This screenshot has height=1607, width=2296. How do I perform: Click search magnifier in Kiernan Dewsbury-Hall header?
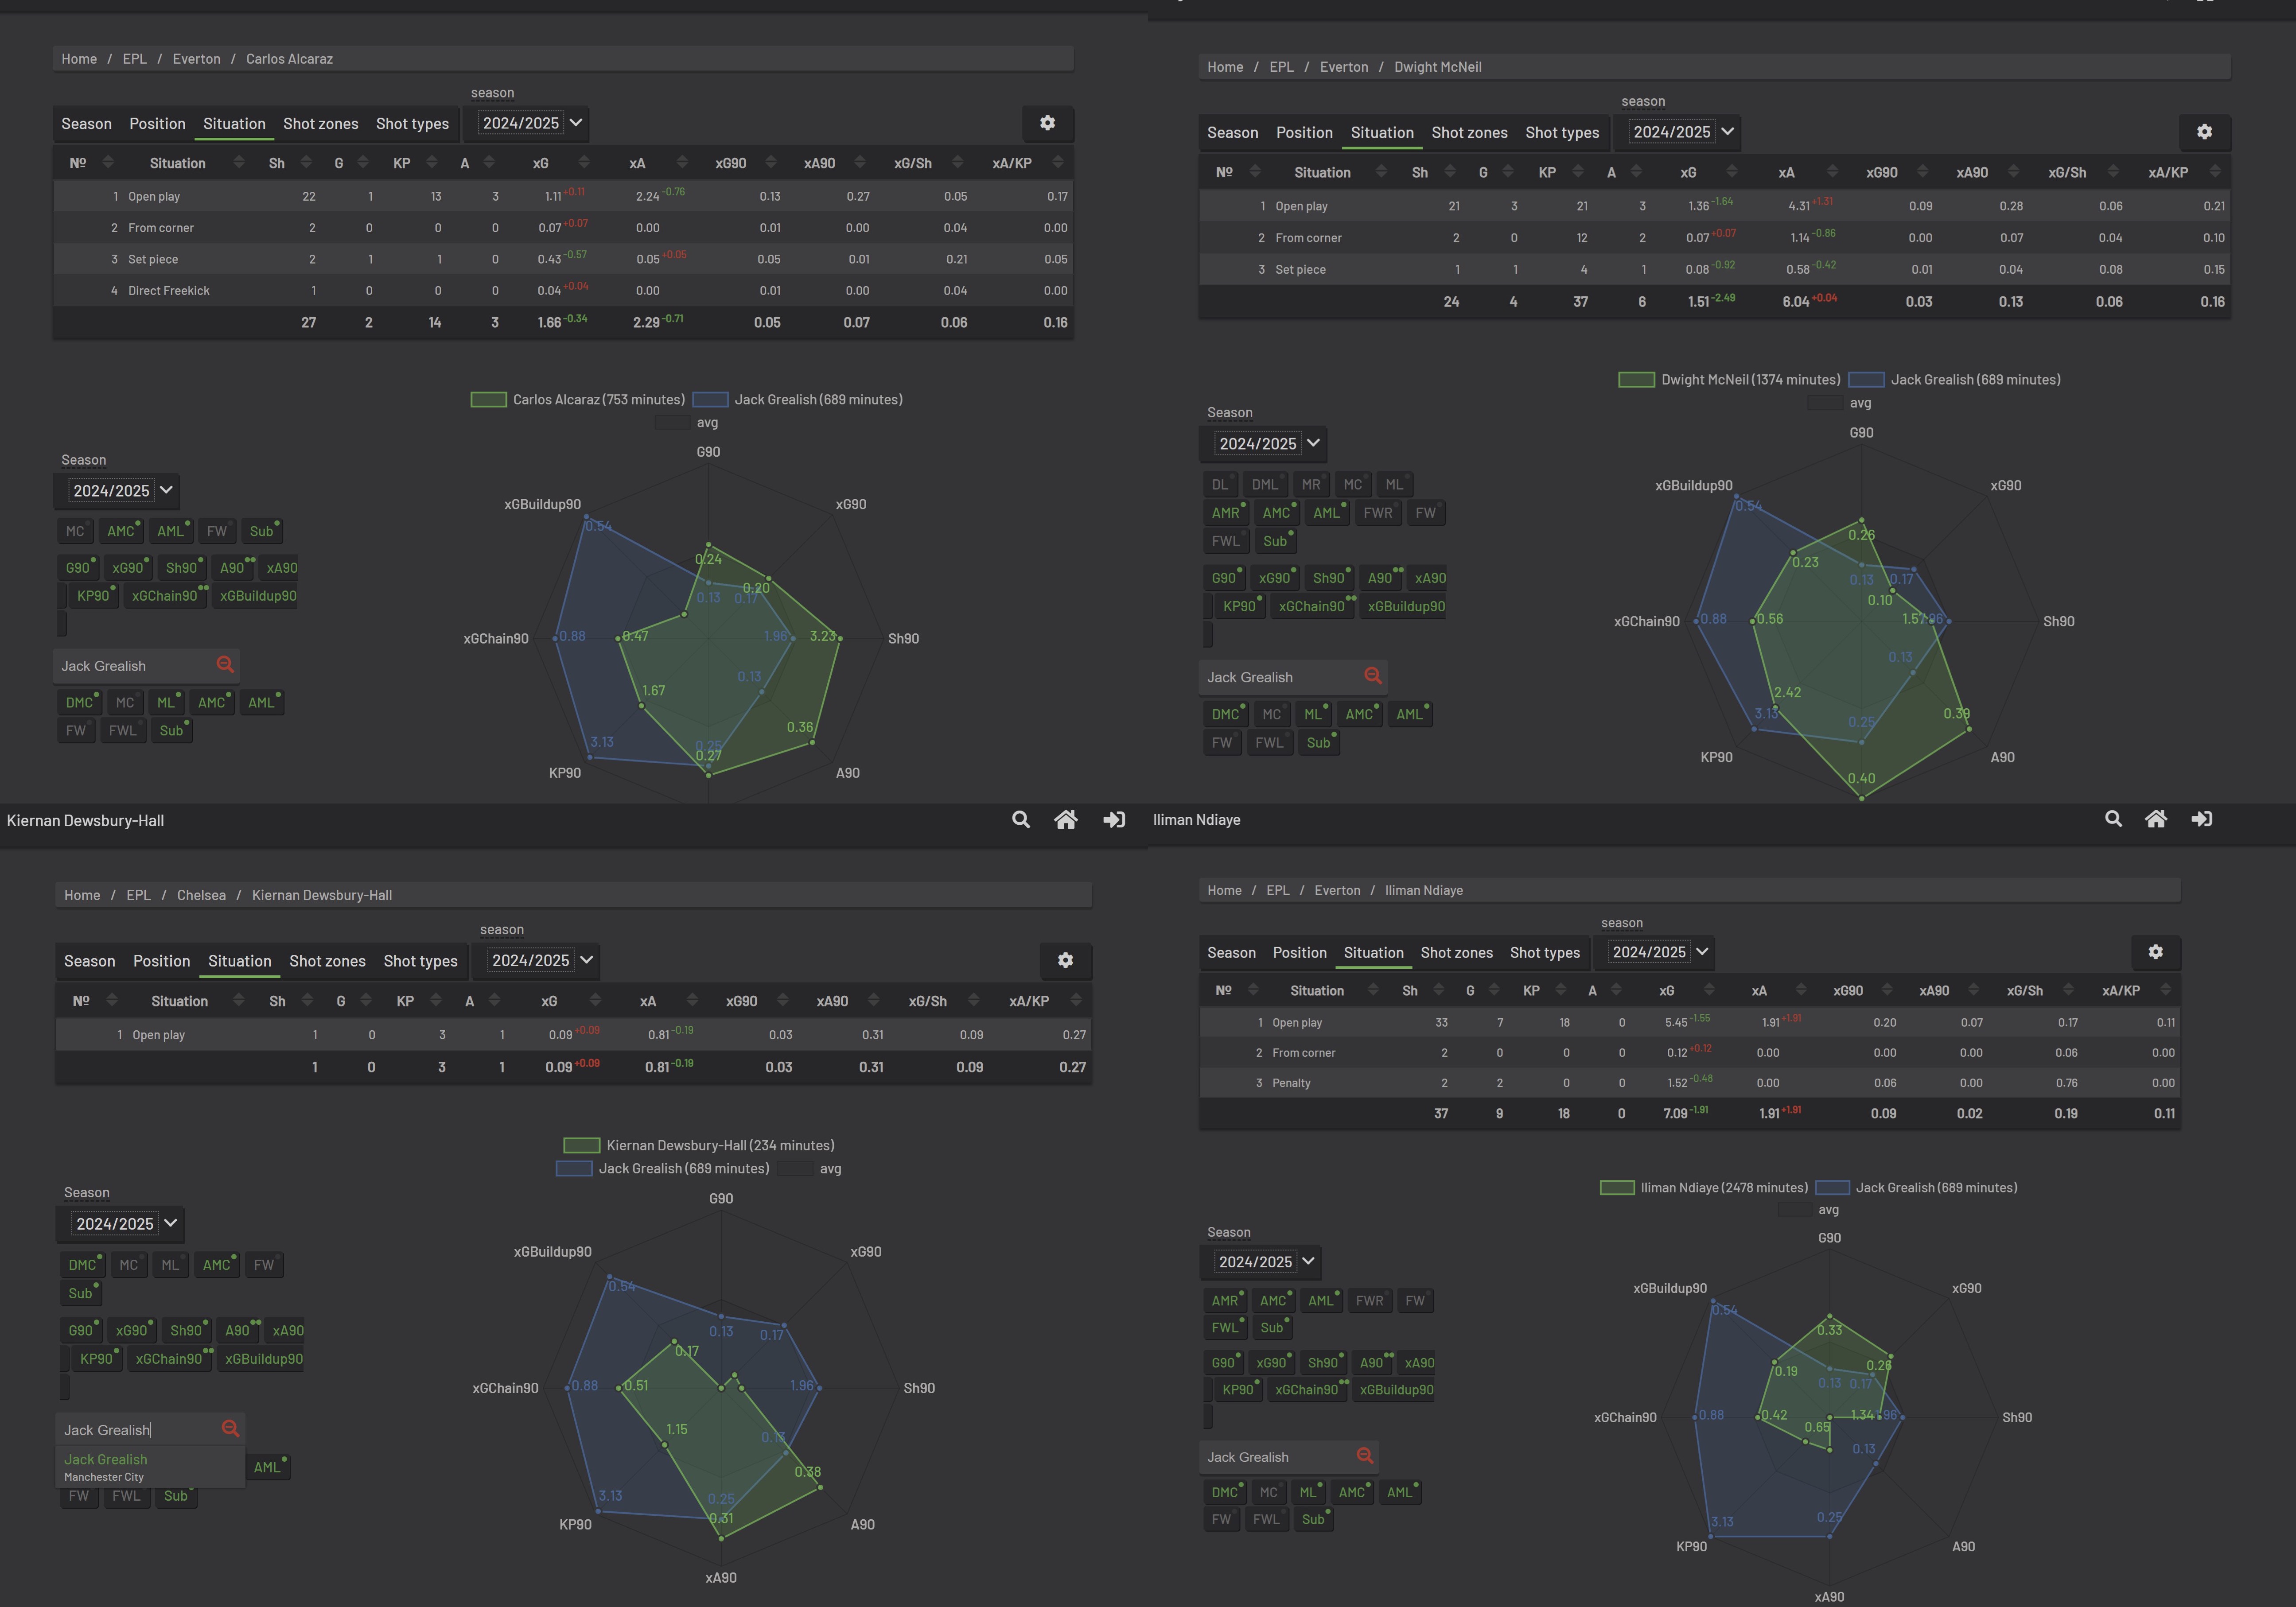coord(1020,820)
